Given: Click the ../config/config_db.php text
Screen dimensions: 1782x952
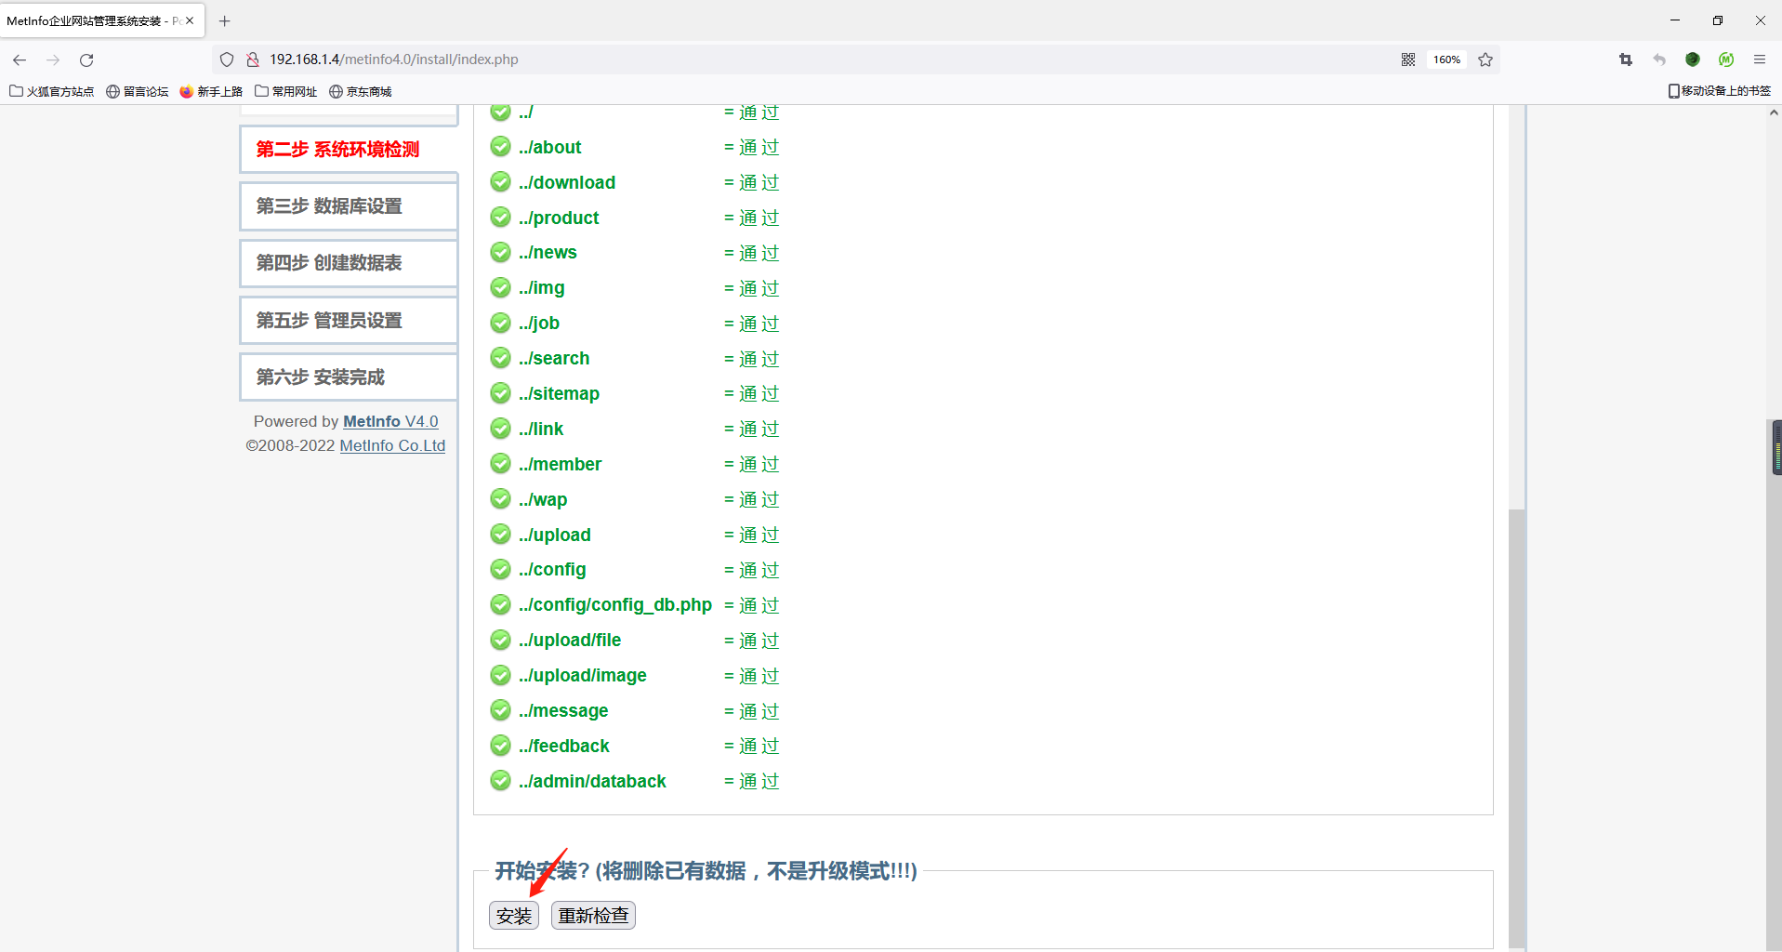Looking at the screenshot, I should click(x=615, y=605).
